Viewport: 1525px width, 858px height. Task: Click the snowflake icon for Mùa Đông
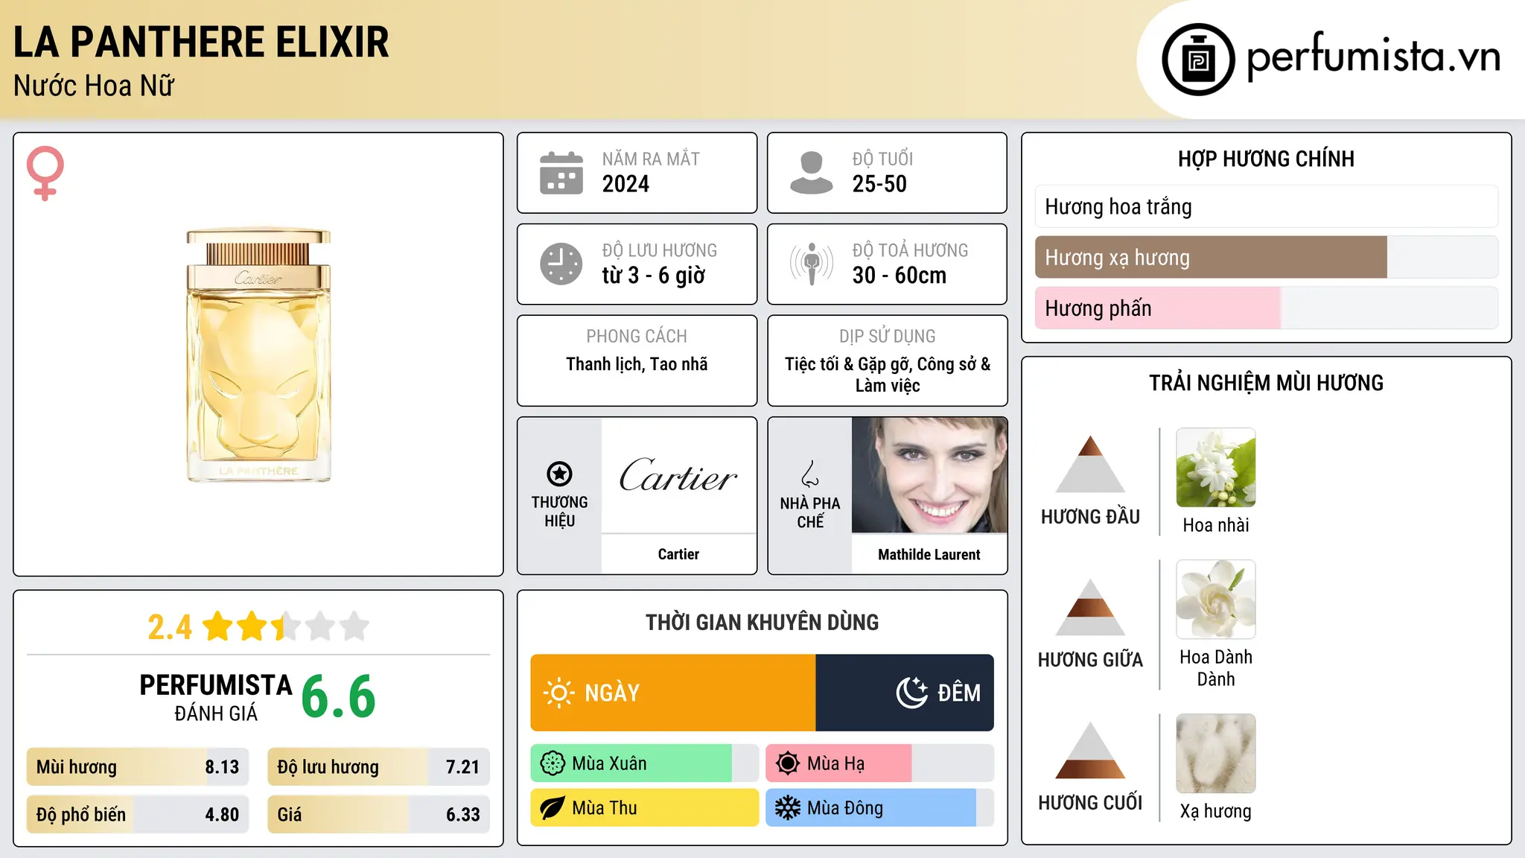tap(788, 808)
